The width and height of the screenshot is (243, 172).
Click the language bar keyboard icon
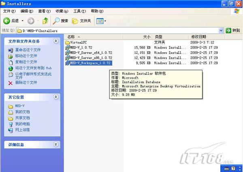coord(226,168)
